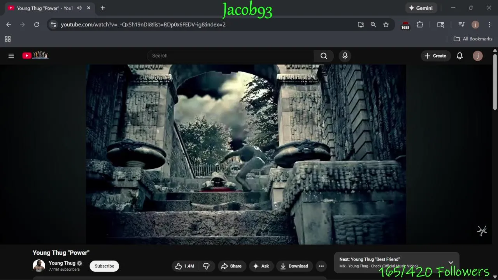Open a new browser tab
Screen dimensions: 498x280
103,8
